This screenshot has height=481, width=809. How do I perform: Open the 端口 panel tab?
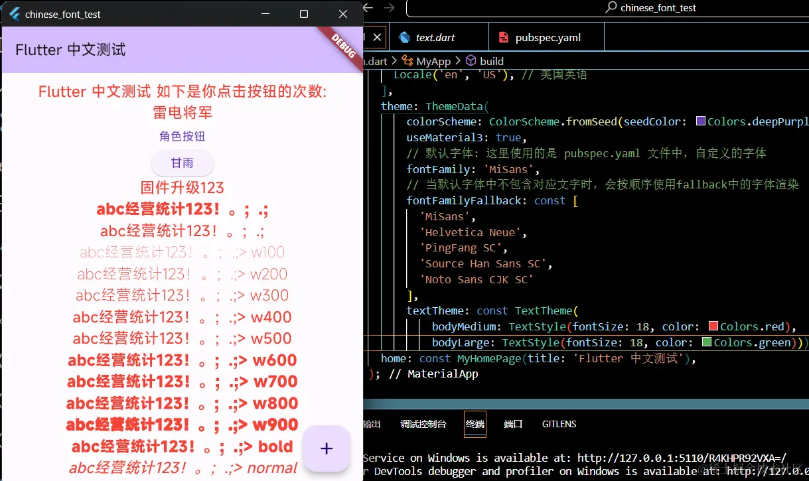513,424
